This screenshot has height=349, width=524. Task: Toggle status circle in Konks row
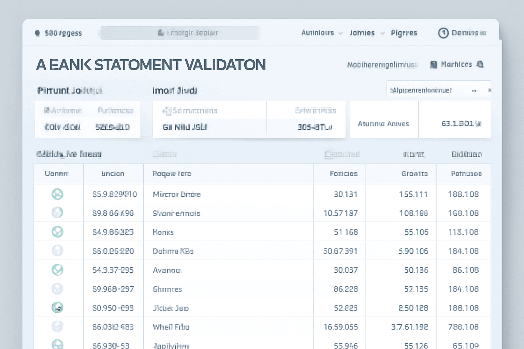(x=57, y=232)
